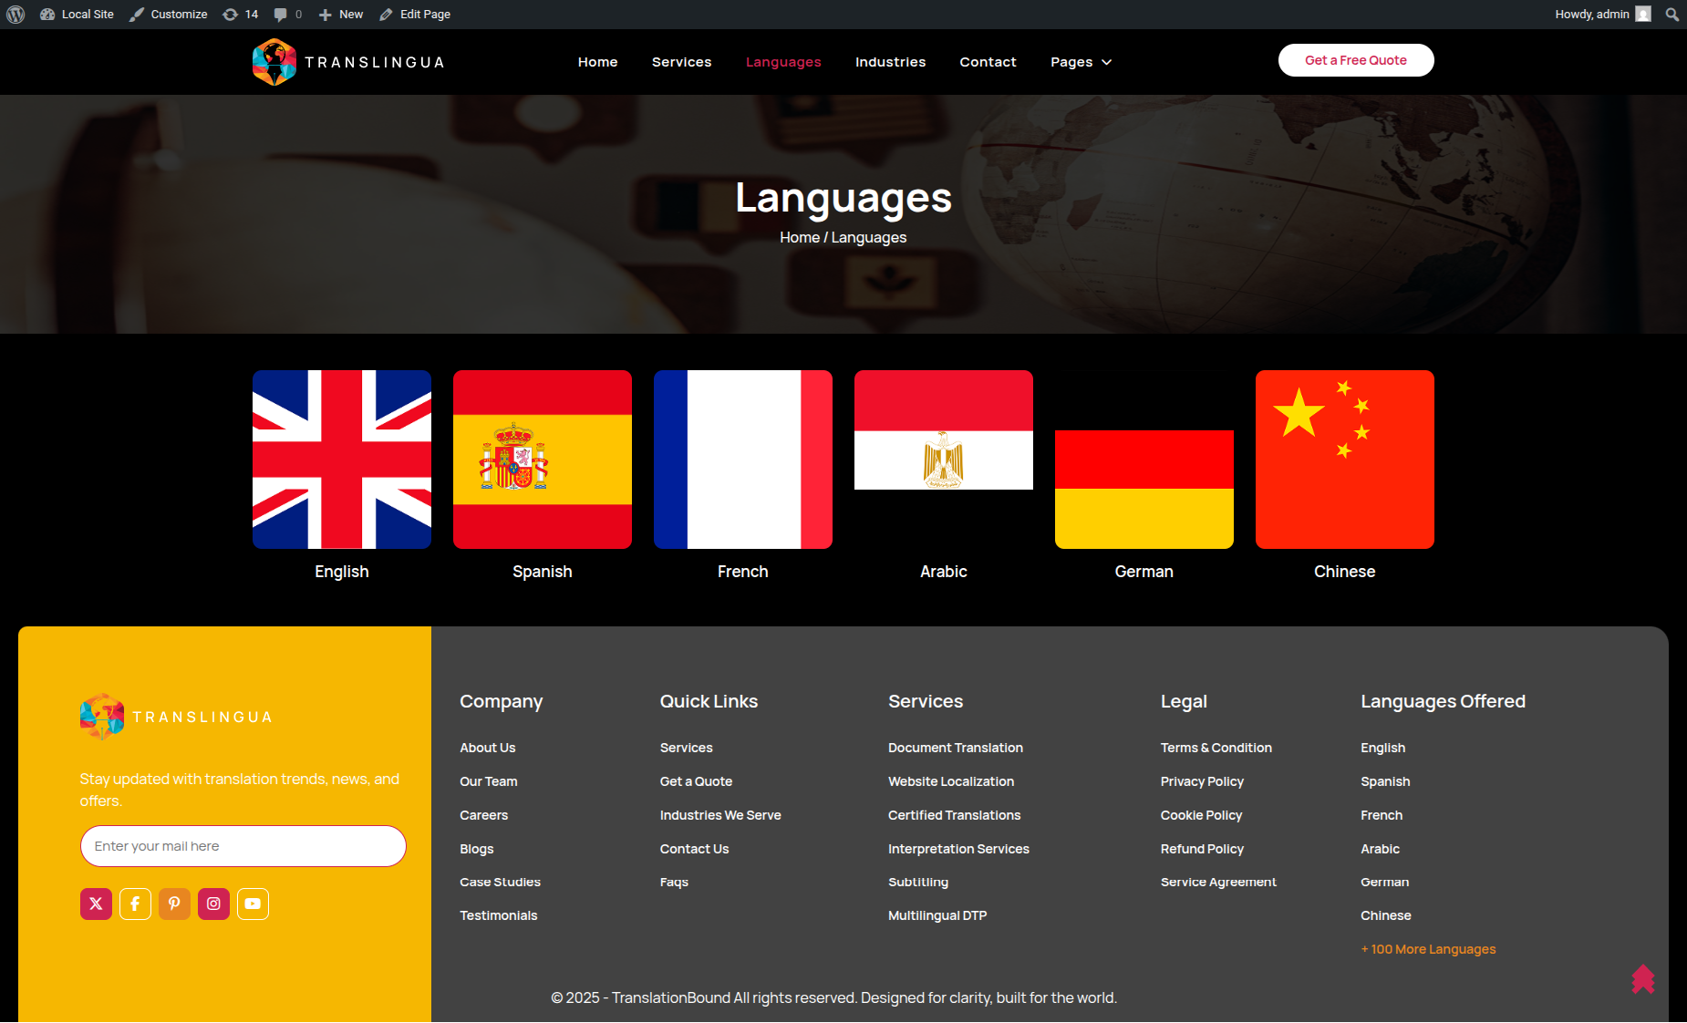
Task: Click the Translingua header logo
Action: tap(348, 62)
